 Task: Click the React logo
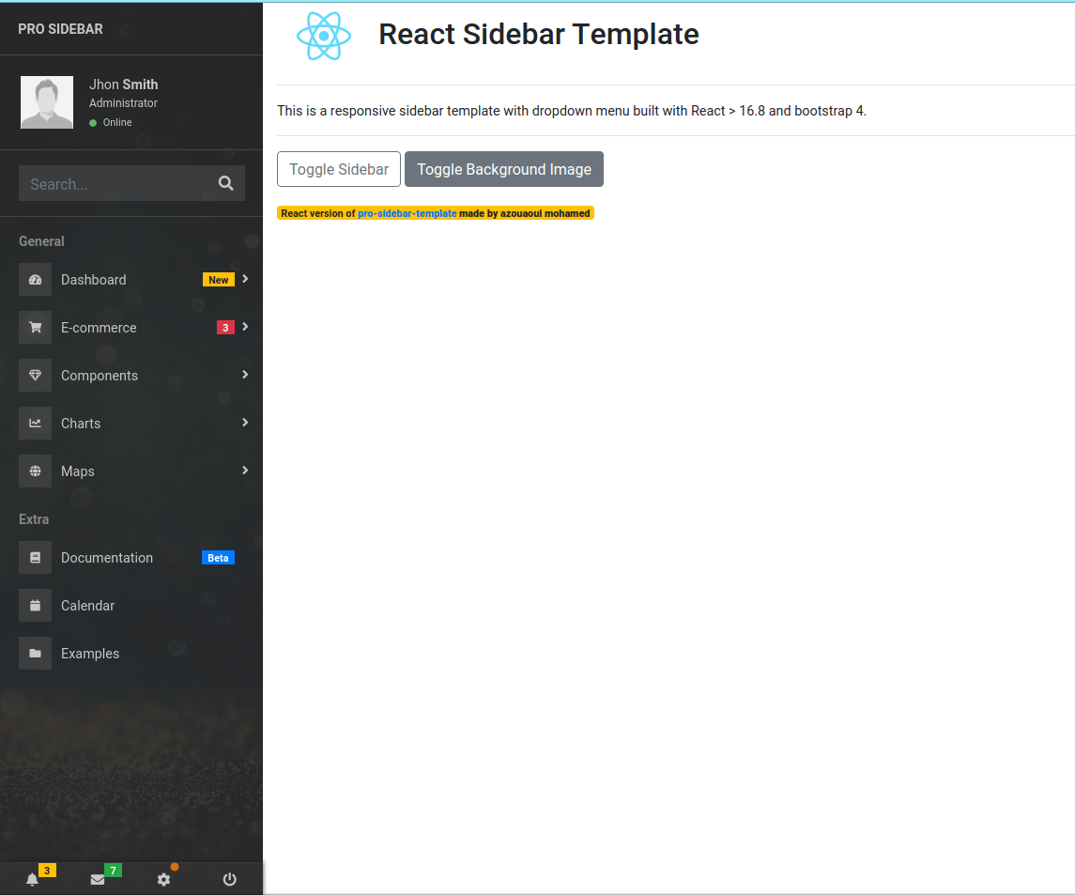pyautogui.click(x=324, y=36)
